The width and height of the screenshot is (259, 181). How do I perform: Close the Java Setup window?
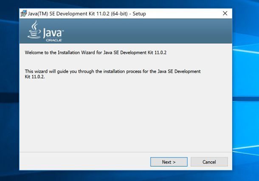click(x=225, y=14)
